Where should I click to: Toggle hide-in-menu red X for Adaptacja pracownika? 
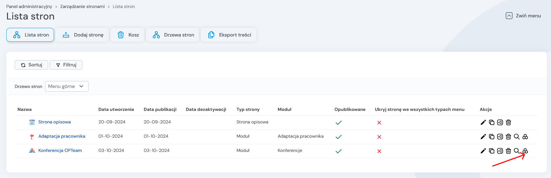coord(379,137)
